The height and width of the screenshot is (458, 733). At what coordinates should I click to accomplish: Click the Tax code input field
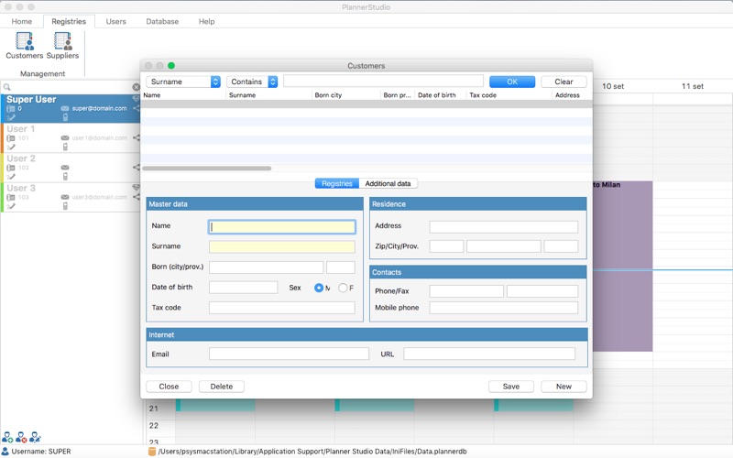pyautogui.click(x=282, y=308)
